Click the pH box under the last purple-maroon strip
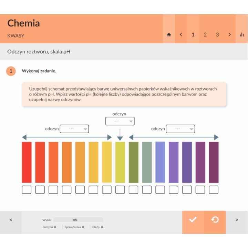 214,189
